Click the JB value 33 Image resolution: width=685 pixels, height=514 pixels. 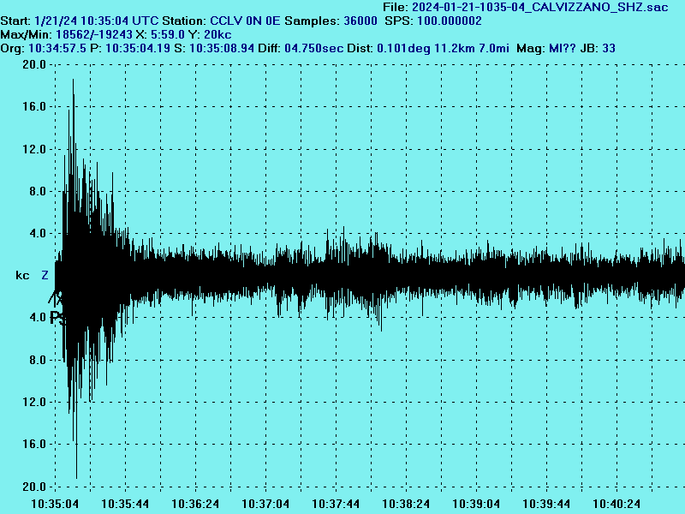609,48
